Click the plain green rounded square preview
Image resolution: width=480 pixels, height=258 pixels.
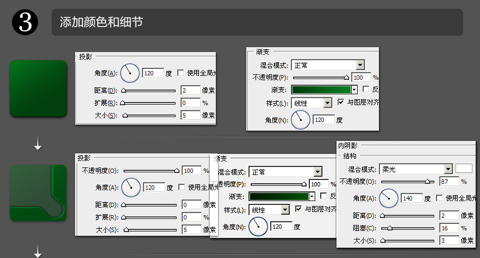tap(38, 88)
